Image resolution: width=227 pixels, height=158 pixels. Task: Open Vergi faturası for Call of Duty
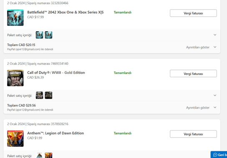(x=193, y=74)
